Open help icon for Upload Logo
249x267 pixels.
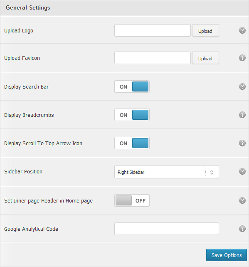click(x=242, y=30)
